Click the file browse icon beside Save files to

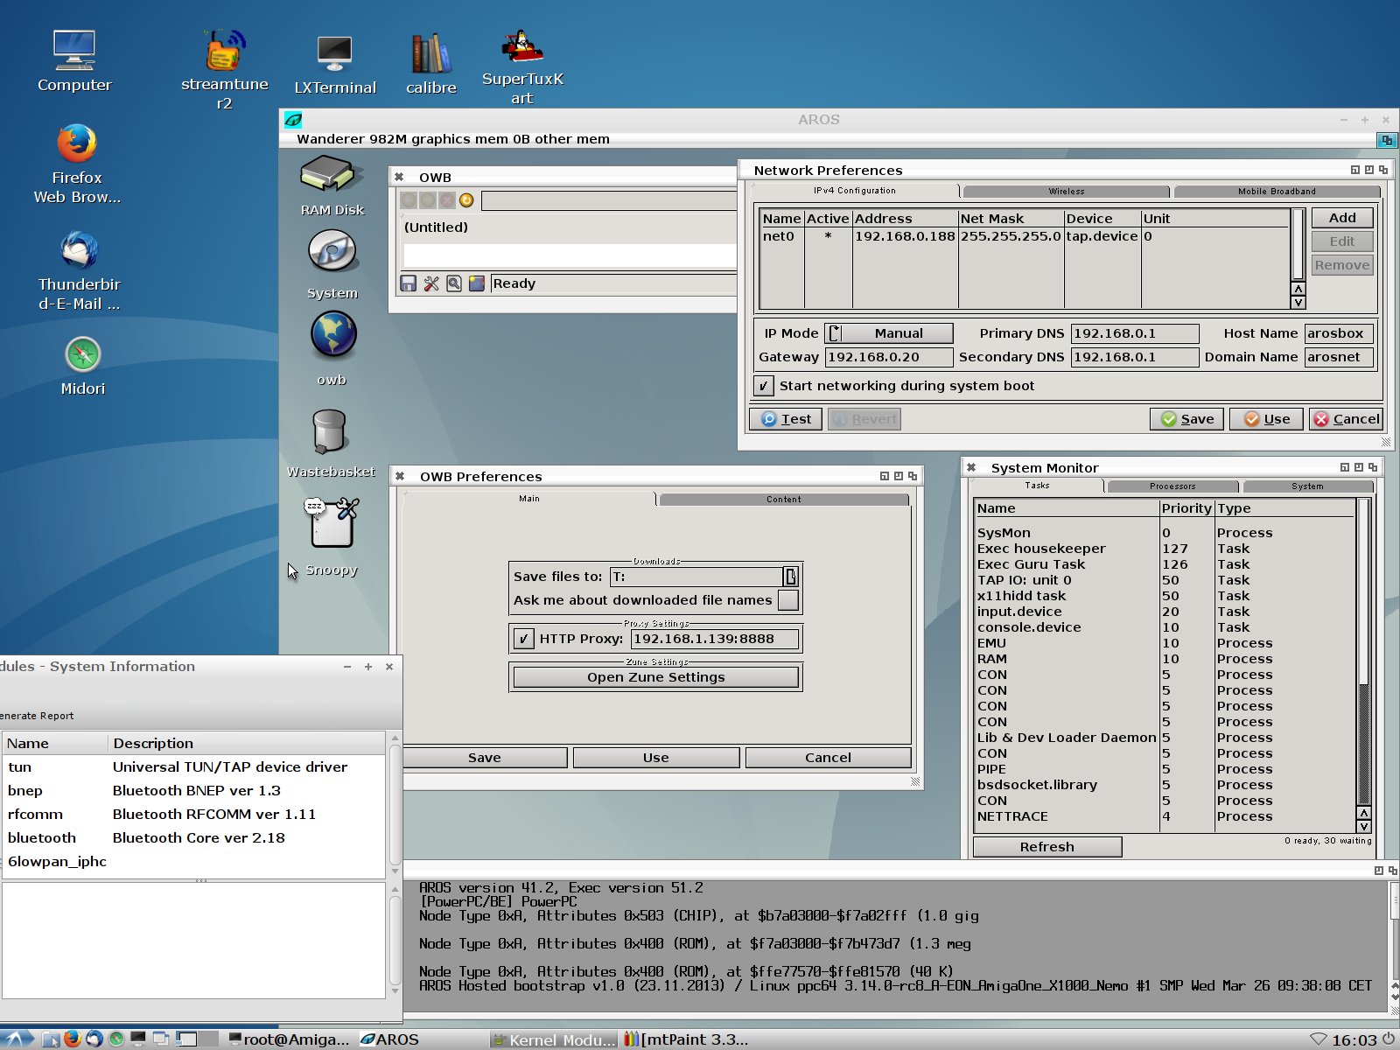coord(790,577)
